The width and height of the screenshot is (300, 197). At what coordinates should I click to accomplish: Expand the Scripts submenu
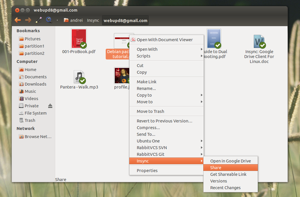[166, 56]
